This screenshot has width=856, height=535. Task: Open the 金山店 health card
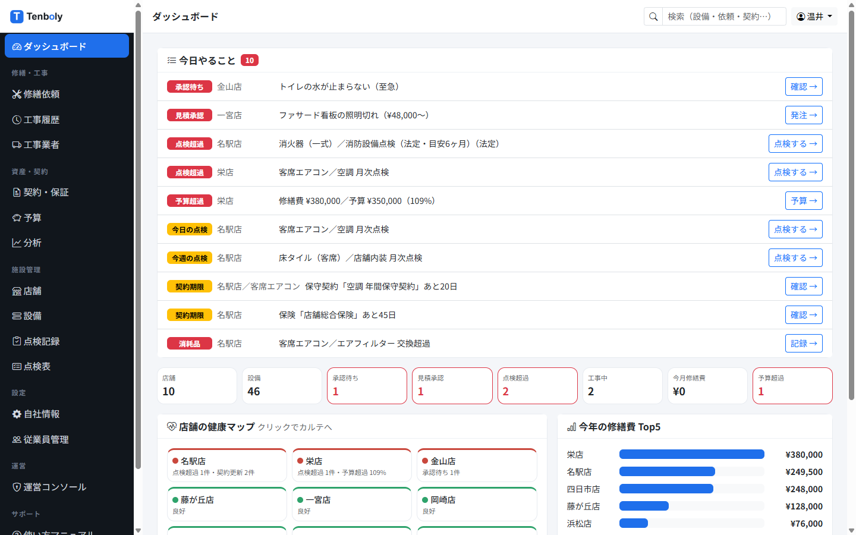coord(477,465)
